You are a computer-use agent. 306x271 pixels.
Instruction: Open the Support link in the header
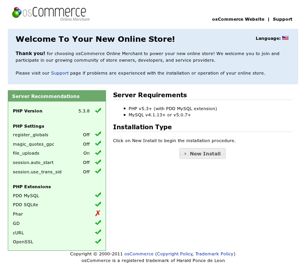tap(282, 19)
